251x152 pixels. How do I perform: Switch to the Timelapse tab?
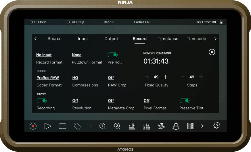[x=168, y=39]
